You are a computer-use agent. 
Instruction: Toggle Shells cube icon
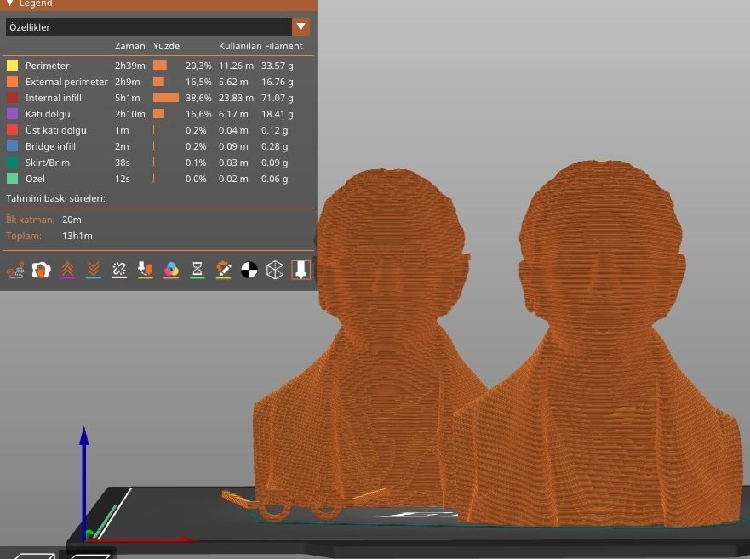tap(275, 270)
